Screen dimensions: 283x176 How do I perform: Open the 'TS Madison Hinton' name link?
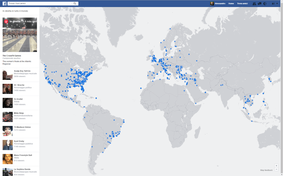22,127
